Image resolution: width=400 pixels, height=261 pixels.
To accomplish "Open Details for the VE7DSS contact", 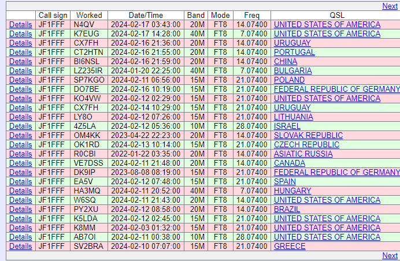I will 20,163.
